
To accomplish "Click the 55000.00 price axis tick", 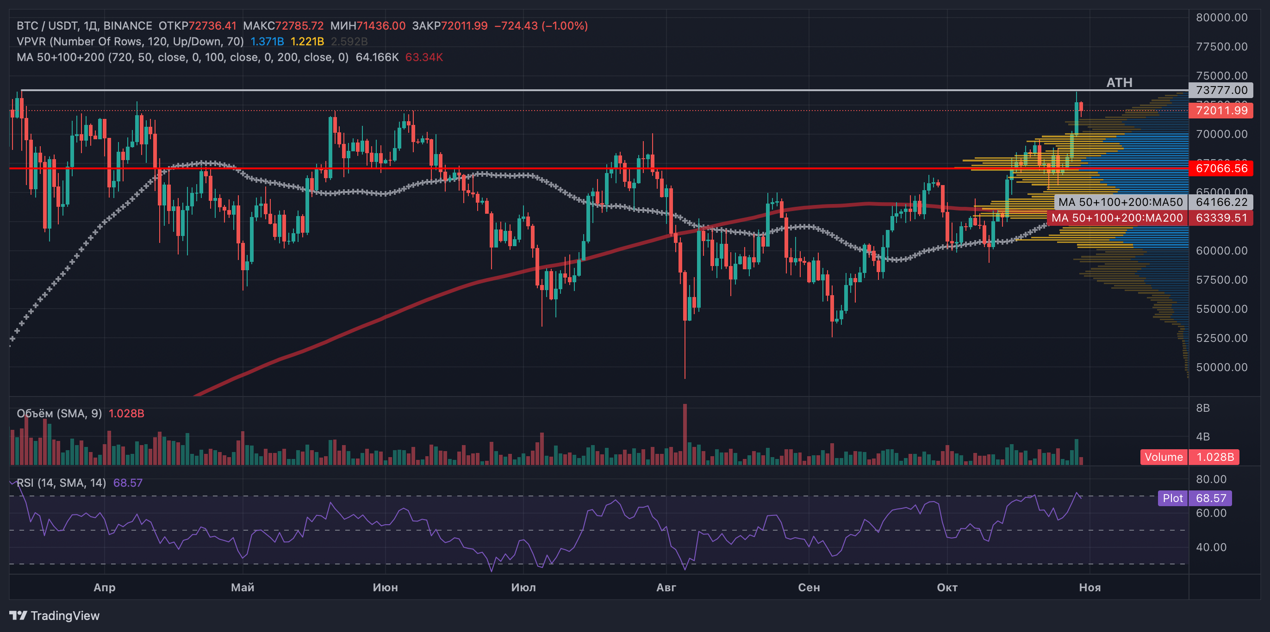I will [x=1221, y=309].
